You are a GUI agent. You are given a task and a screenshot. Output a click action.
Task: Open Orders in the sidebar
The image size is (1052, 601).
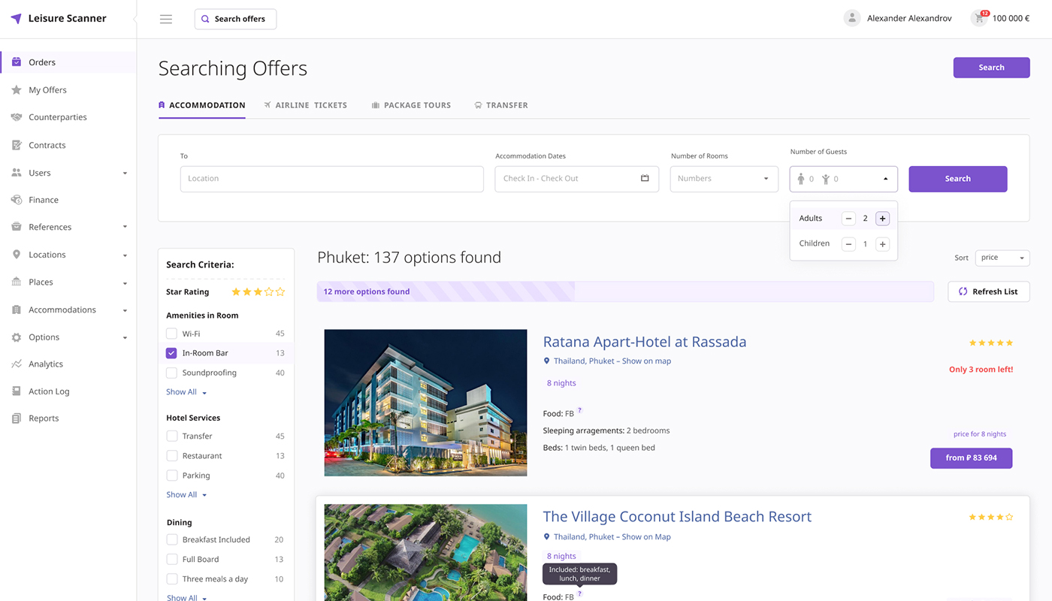point(68,62)
